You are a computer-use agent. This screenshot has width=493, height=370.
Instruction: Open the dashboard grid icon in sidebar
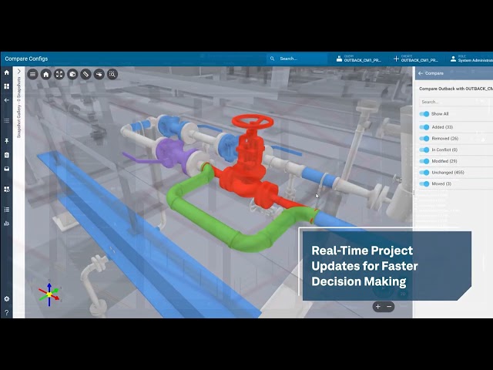tap(6, 86)
